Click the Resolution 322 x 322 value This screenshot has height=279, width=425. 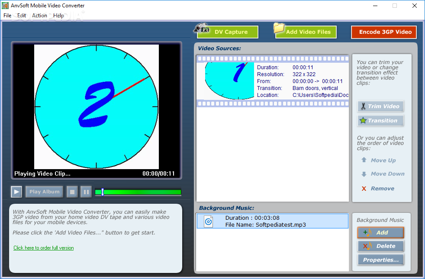(304, 74)
